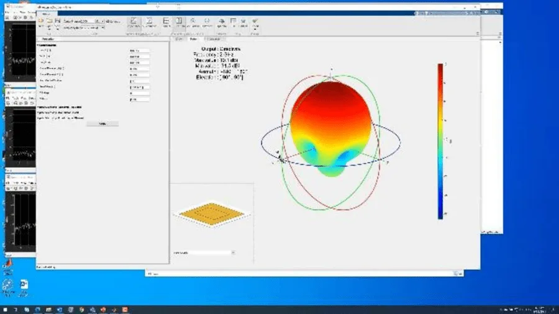Open the AZ Pattern plot tool
Viewport: 559px width, 314px height.
pos(193,23)
